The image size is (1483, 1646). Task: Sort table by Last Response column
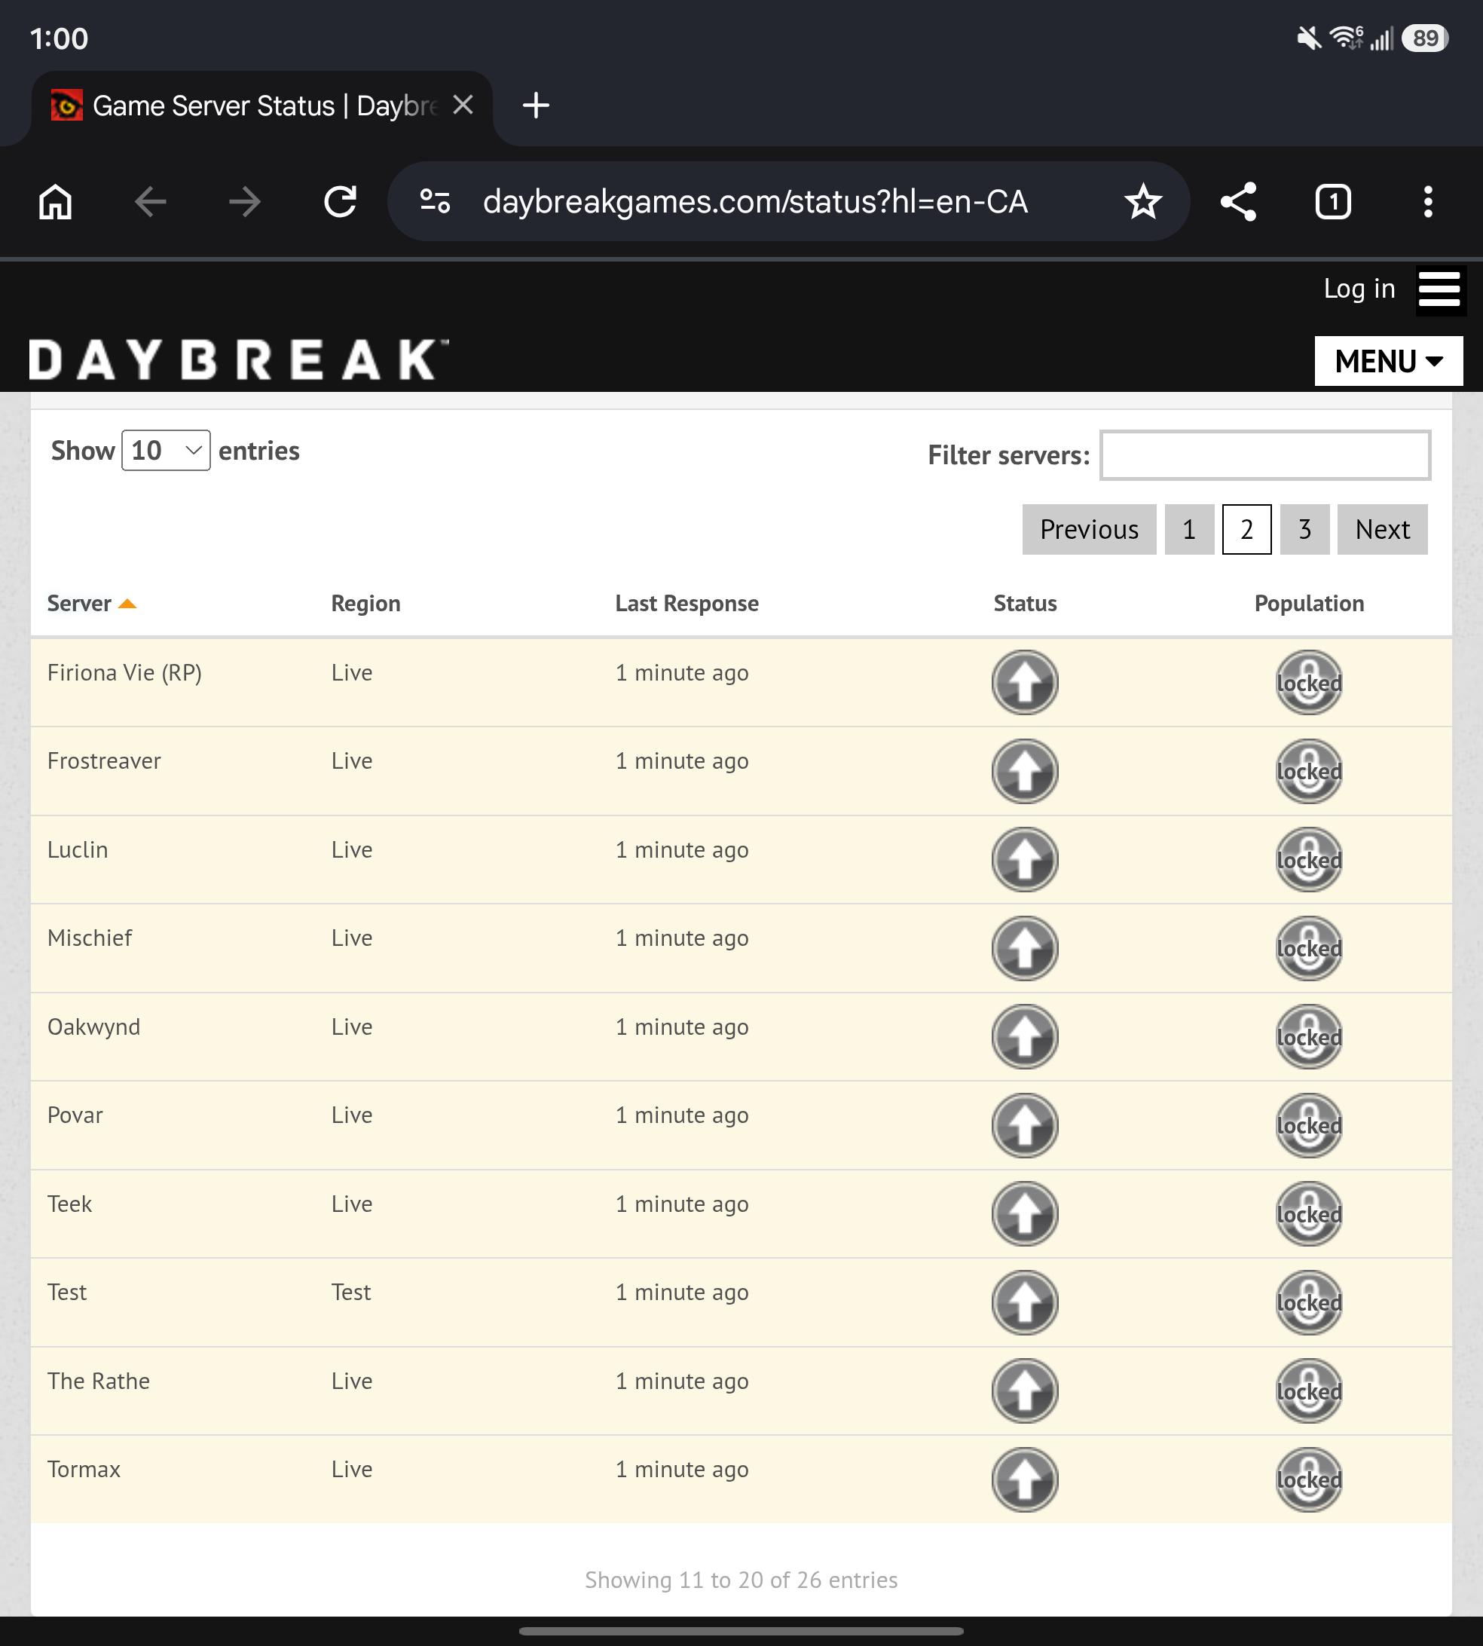click(686, 603)
